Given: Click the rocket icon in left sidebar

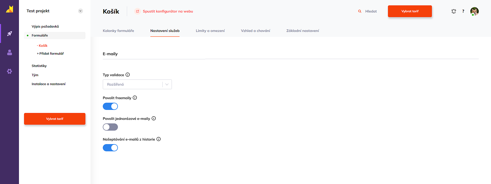Looking at the screenshot, I should [x=9, y=33].
